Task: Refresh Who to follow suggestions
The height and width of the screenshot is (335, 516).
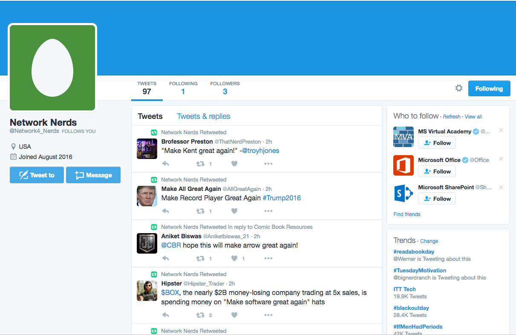Action: point(452,117)
